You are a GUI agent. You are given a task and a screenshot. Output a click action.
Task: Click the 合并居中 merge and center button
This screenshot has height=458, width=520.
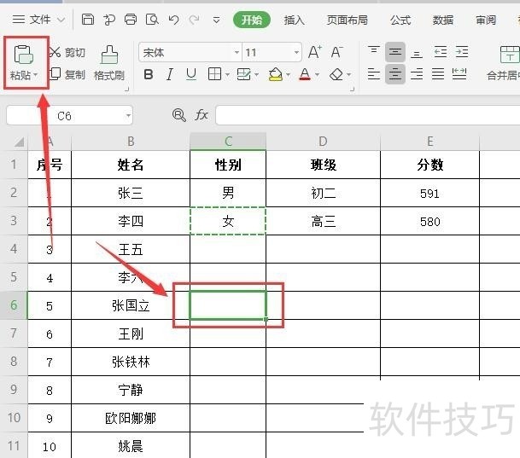coord(505,63)
